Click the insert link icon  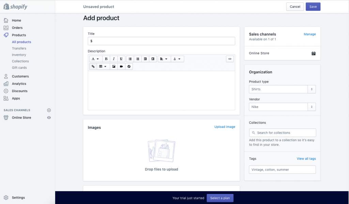point(93,67)
